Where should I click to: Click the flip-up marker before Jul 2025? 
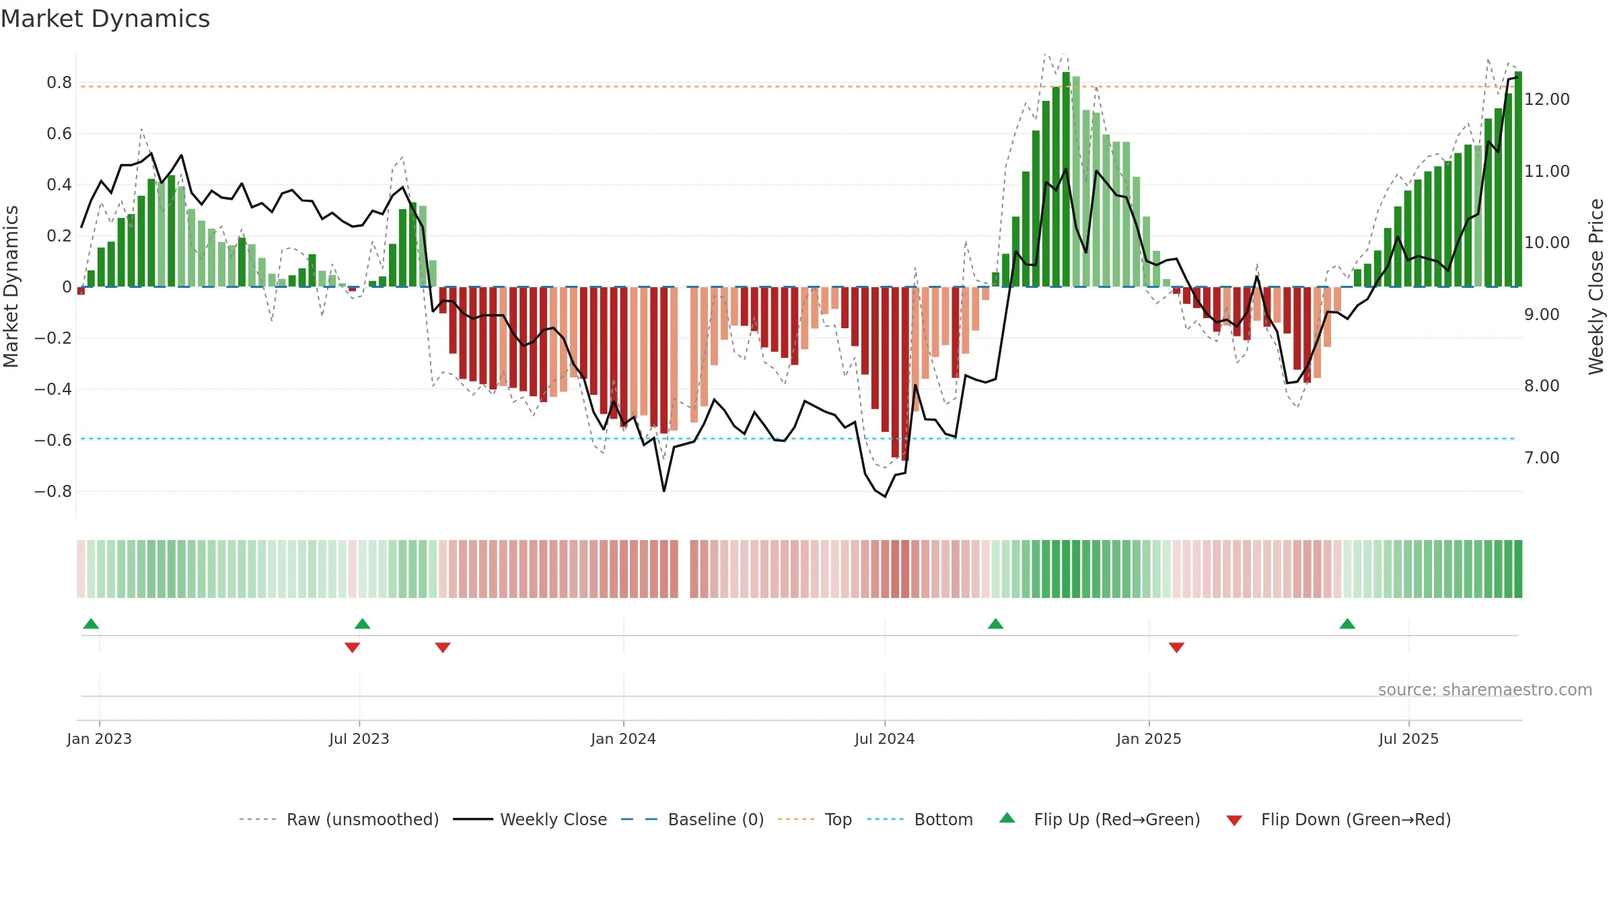(1347, 623)
